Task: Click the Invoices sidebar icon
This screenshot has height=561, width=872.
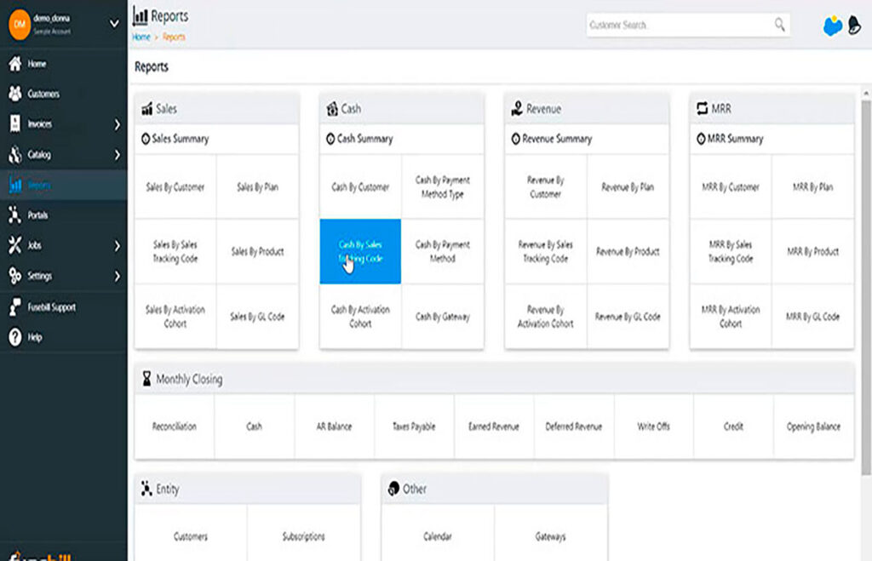Action: click(15, 123)
